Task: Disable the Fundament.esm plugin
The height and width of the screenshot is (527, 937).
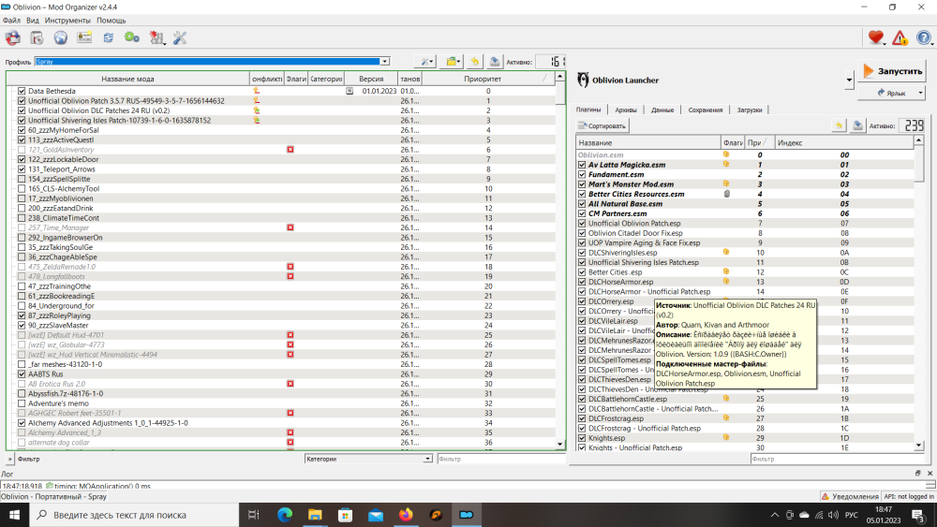Action: (582, 174)
